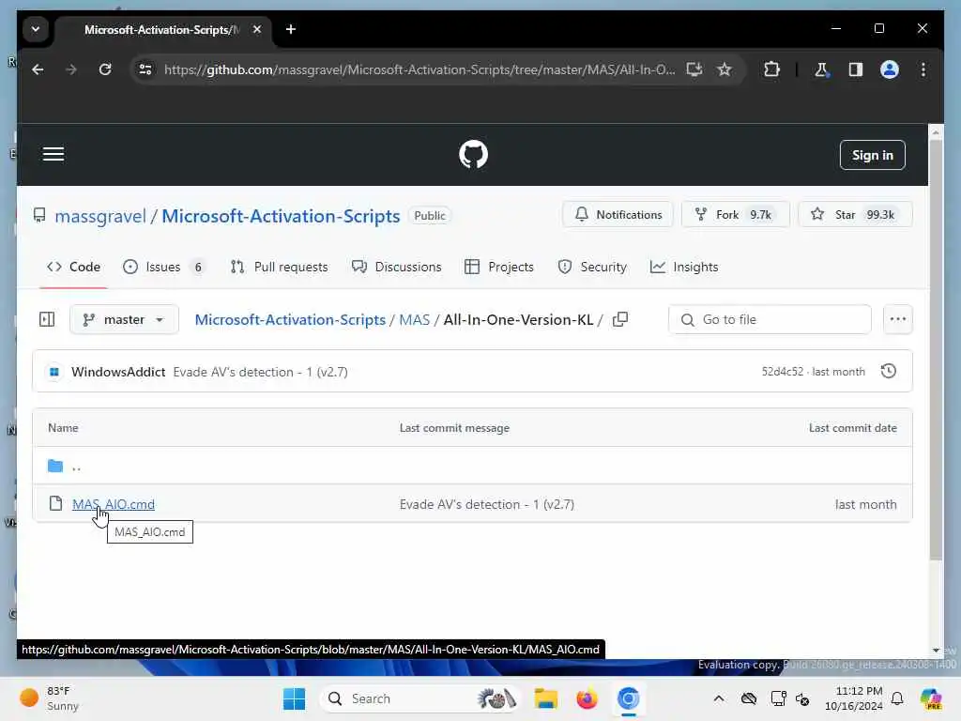Click the GitHub Octocat logo
The width and height of the screenshot is (961, 721).
473,155
